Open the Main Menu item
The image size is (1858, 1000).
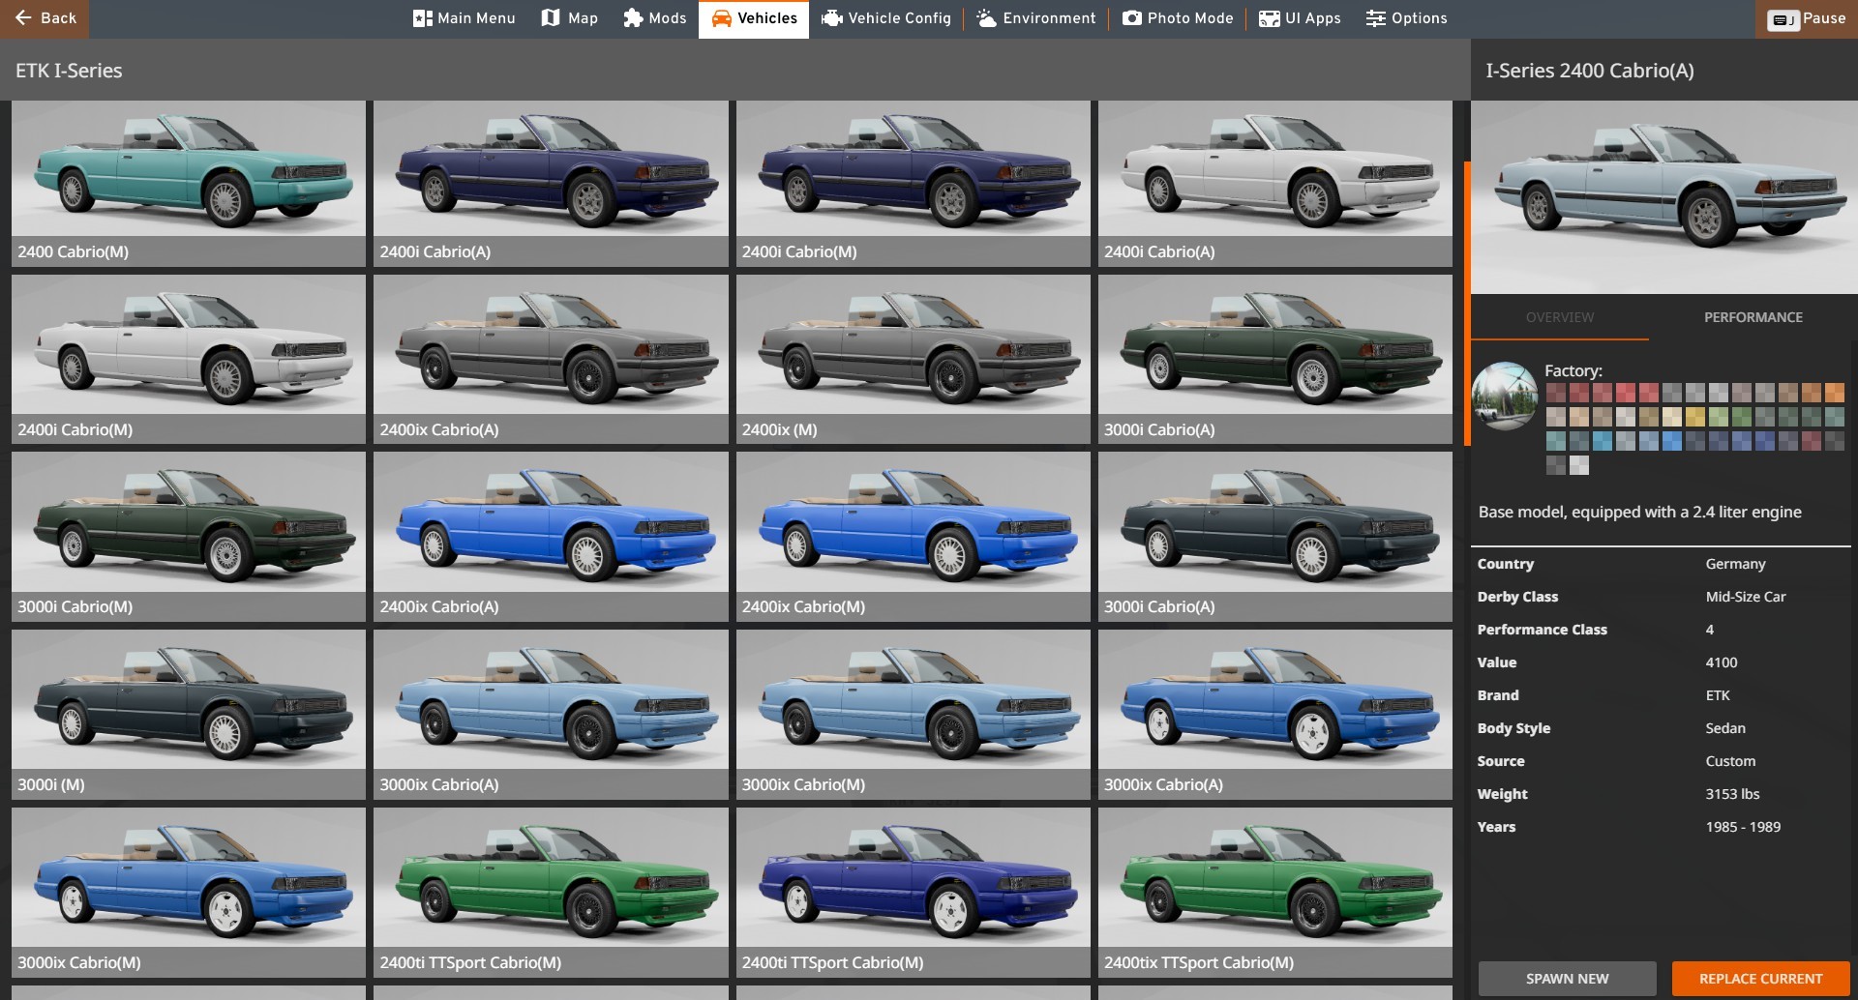(x=464, y=18)
